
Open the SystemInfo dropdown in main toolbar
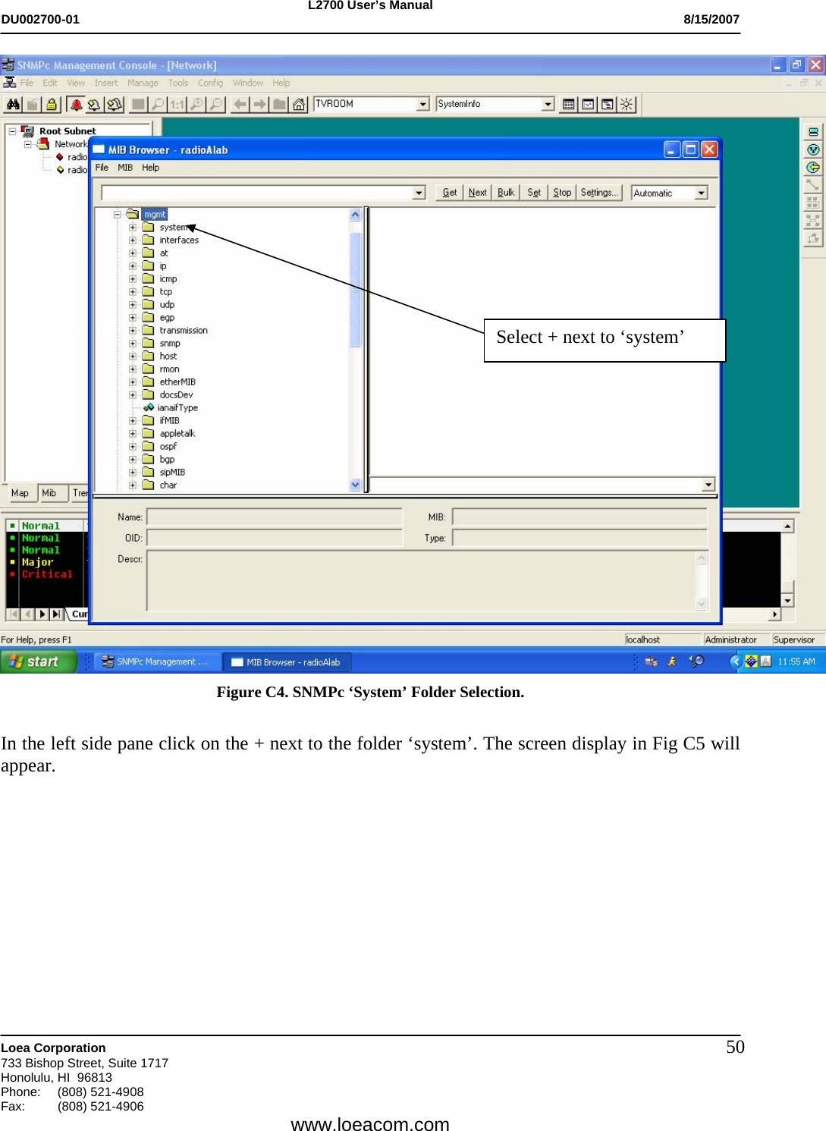pos(548,105)
